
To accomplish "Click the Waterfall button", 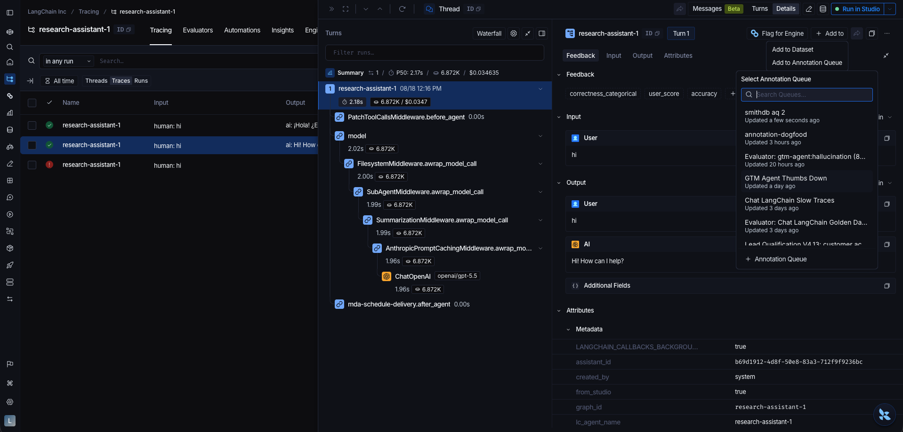I will 489,33.
